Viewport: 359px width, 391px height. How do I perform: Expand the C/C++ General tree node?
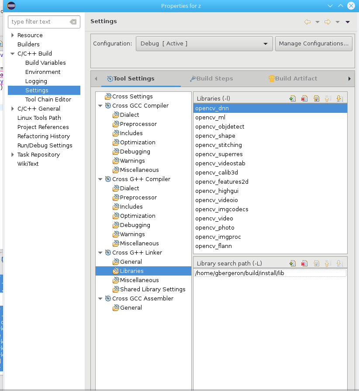coord(13,109)
